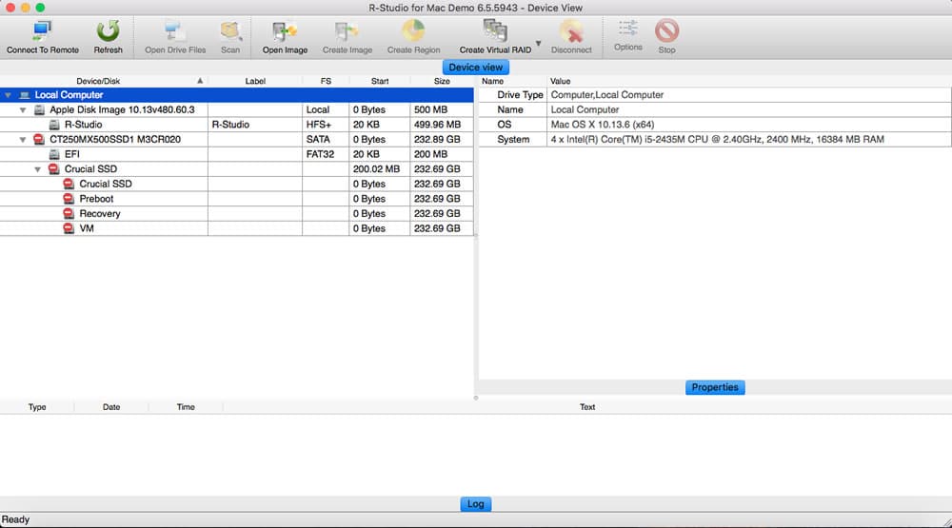Viewport: 952px width, 528px height.
Task: Click the Create Image toolbar icon
Action: [x=347, y=31]
